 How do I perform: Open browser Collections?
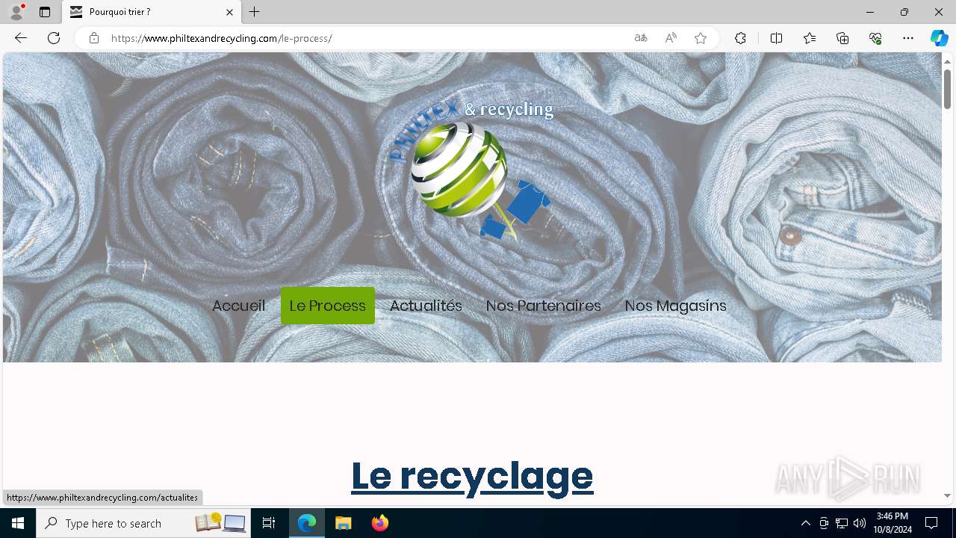click(842, 38)
